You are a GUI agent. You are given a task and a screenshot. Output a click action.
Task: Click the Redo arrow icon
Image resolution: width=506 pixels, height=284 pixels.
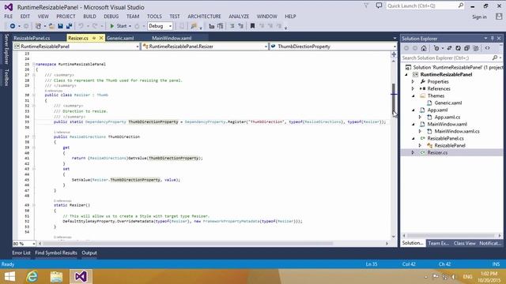point(95,26)
